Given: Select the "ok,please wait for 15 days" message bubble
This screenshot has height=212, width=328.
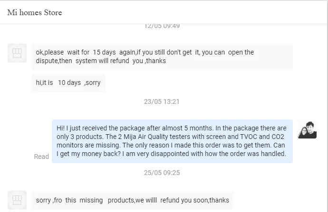Looking at the screenshot, I should (x=162, y=56).
